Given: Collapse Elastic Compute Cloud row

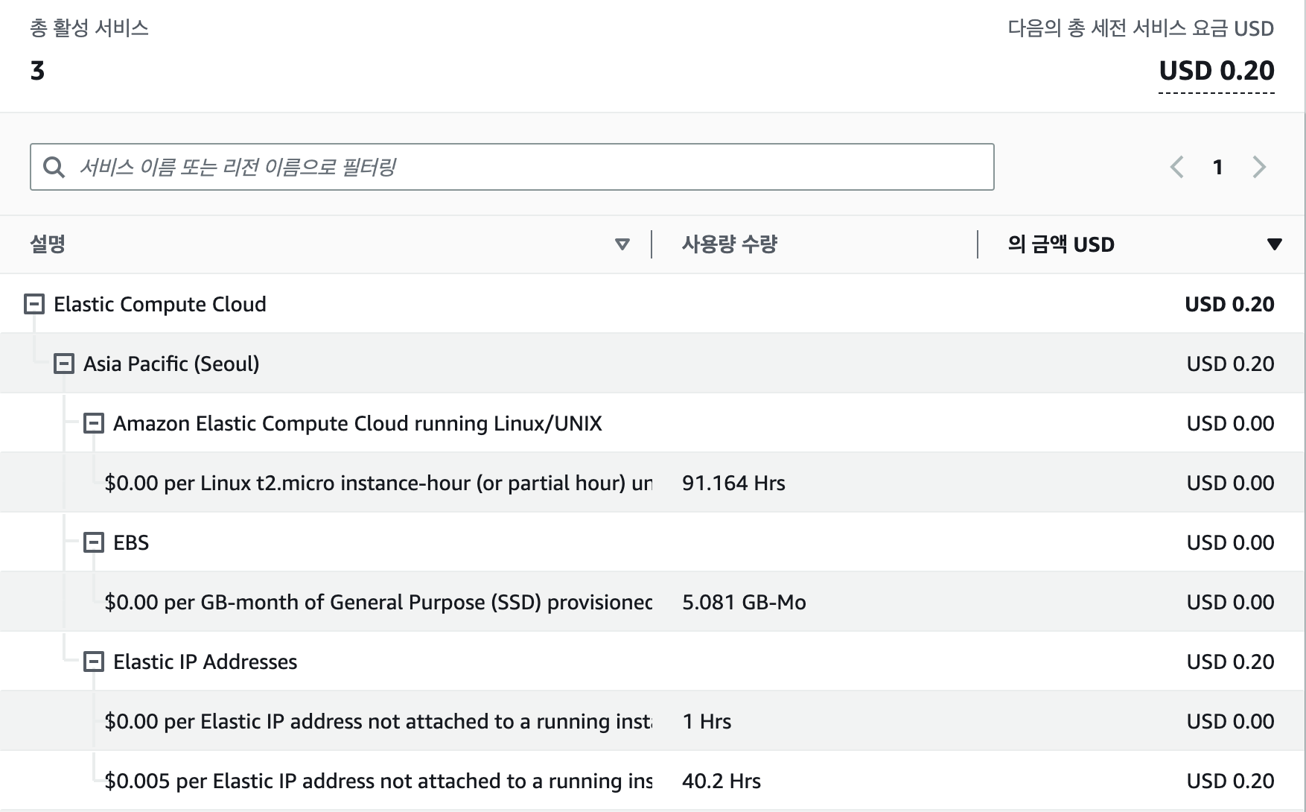Looking at the screenshot, I should tap(34, 304).
